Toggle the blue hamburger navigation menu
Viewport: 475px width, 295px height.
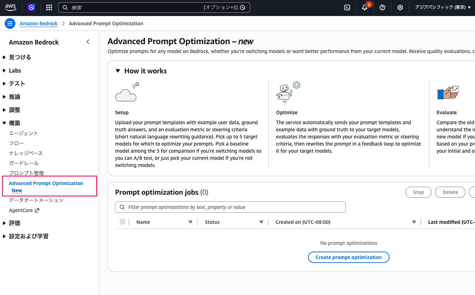(10, 23)
